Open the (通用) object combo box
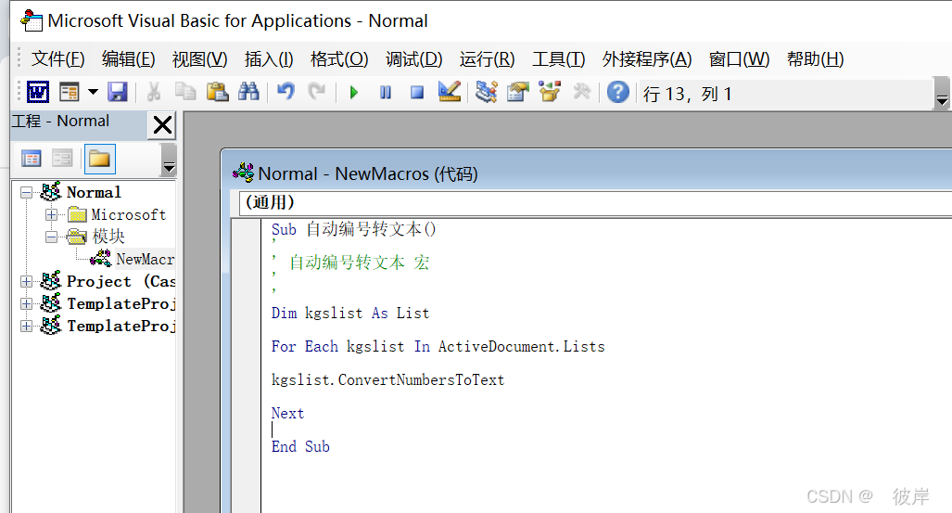This screenshot has width=952, height=513. point(595,202)
